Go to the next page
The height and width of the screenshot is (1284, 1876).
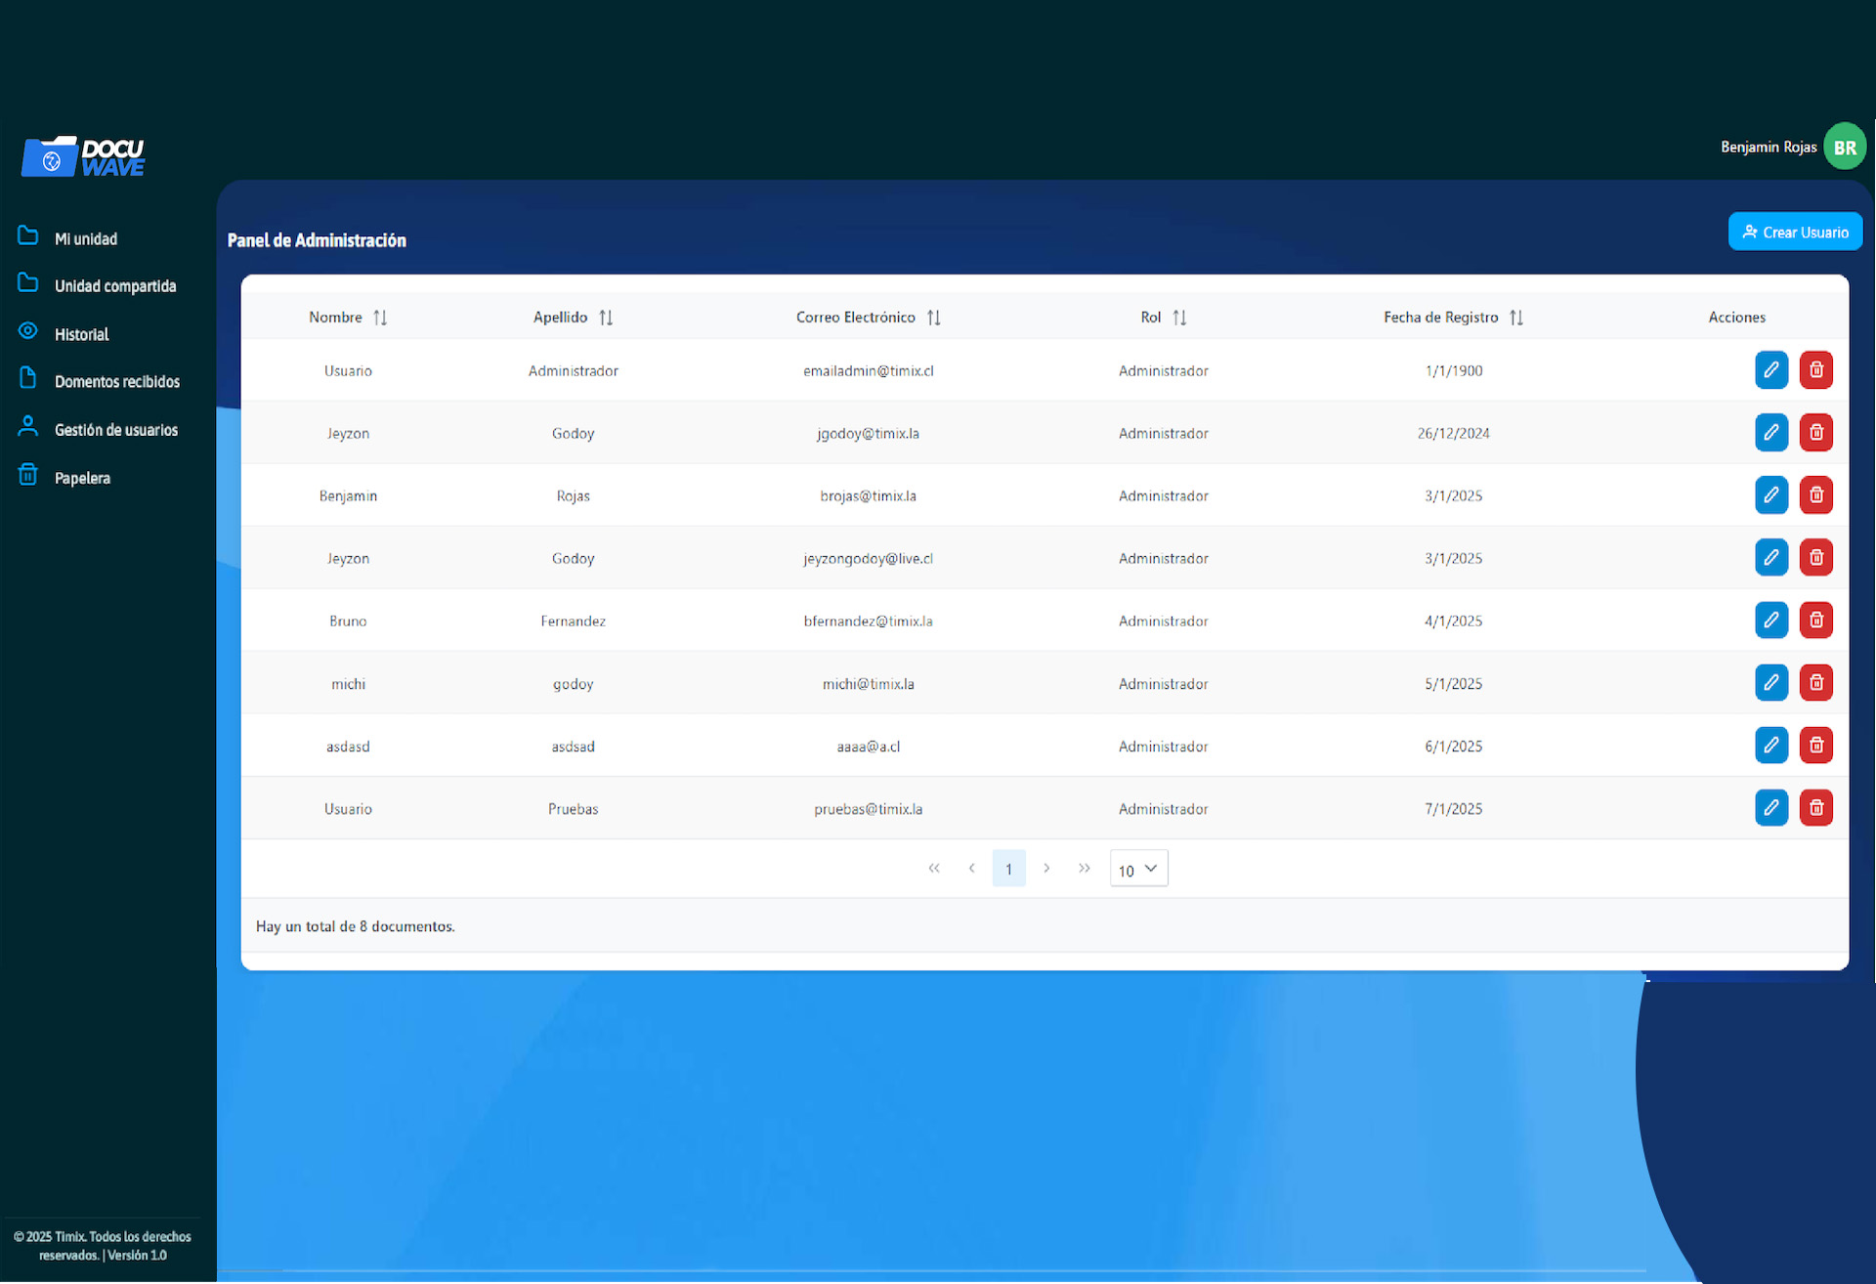click(x=1046, y=868)
